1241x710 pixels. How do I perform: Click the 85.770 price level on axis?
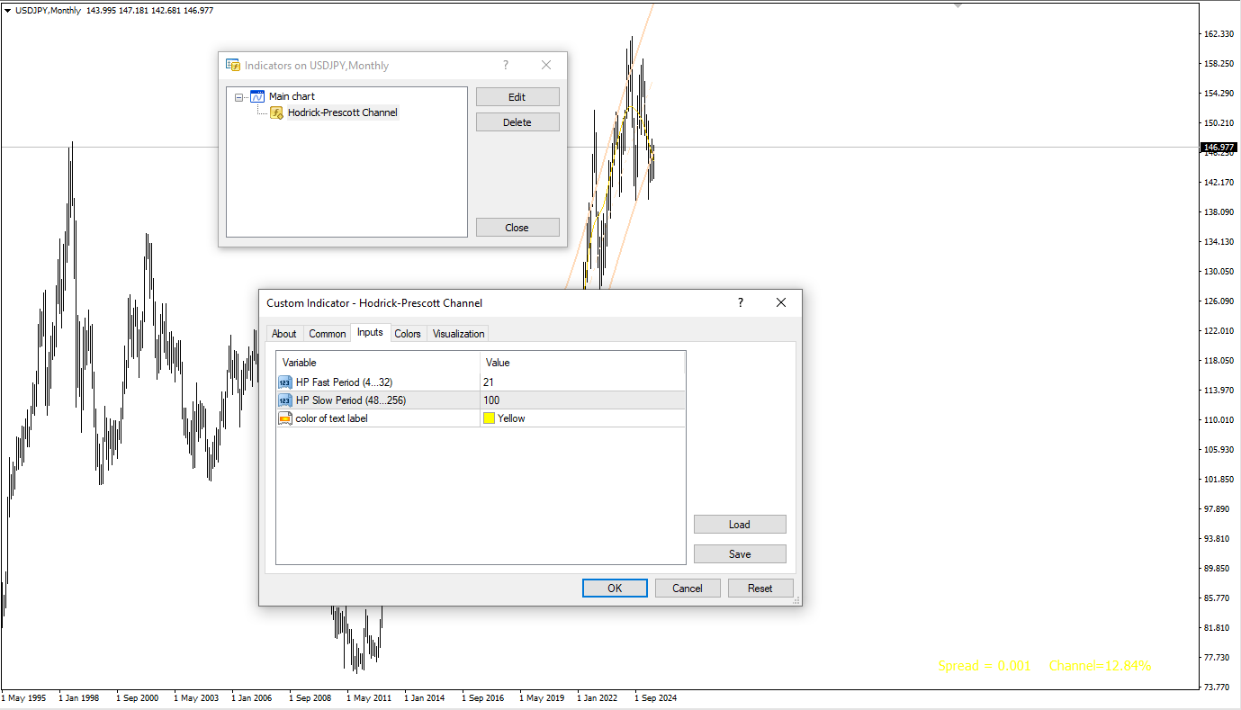[1219, 598]
